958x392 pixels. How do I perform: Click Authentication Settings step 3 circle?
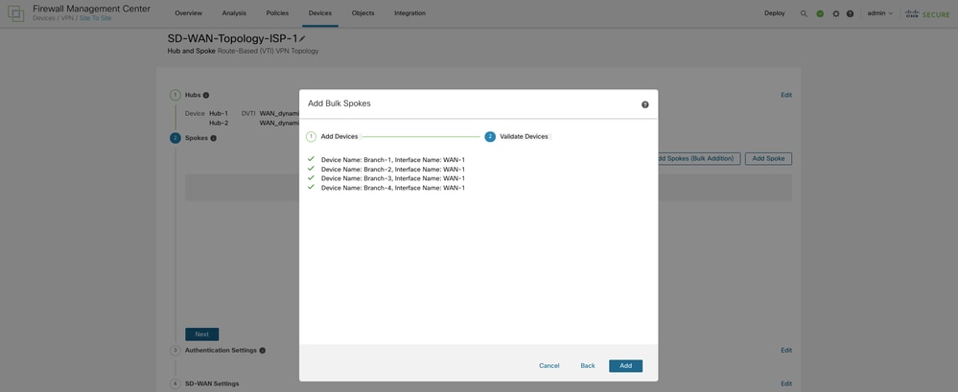pos(175,351)
